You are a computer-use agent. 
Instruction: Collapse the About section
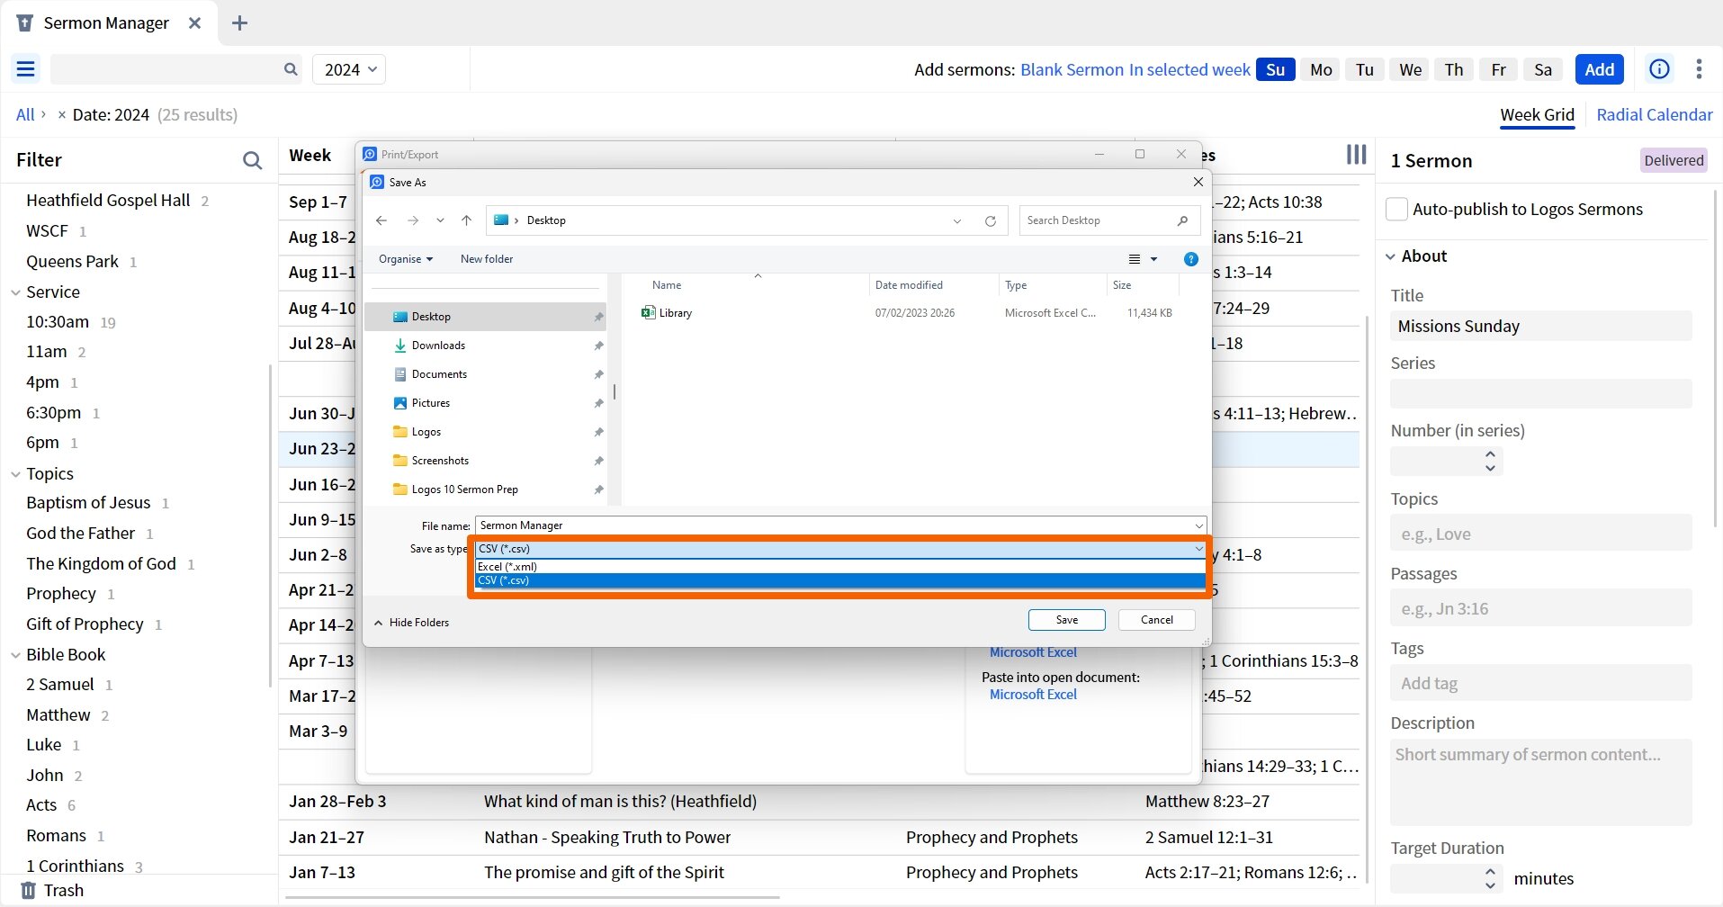(1391, 256)
